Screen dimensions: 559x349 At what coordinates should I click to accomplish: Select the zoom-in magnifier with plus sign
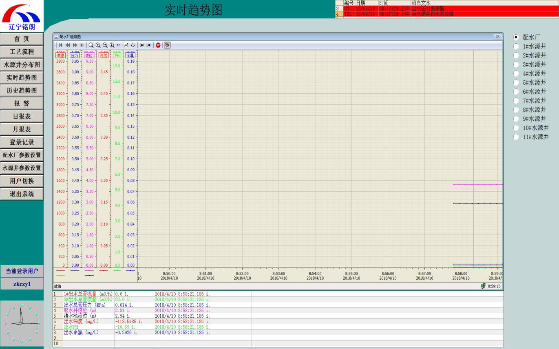point(98,45)
